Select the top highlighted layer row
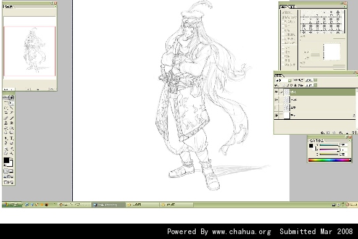The image size is (358, 239). click(315, 92)
